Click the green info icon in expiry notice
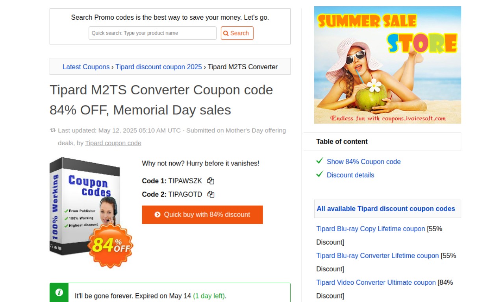504x302 pixels. [x=59, y=292]
